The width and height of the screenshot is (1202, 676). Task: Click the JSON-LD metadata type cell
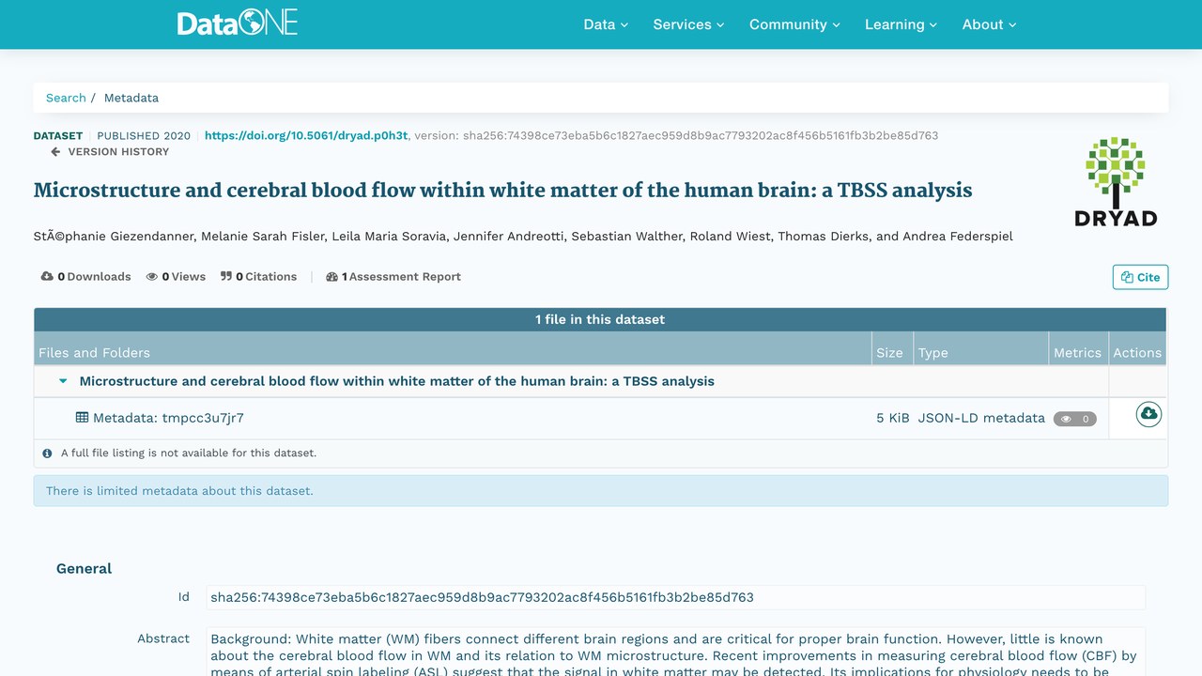pyautogui.click(x=981, y=418)
